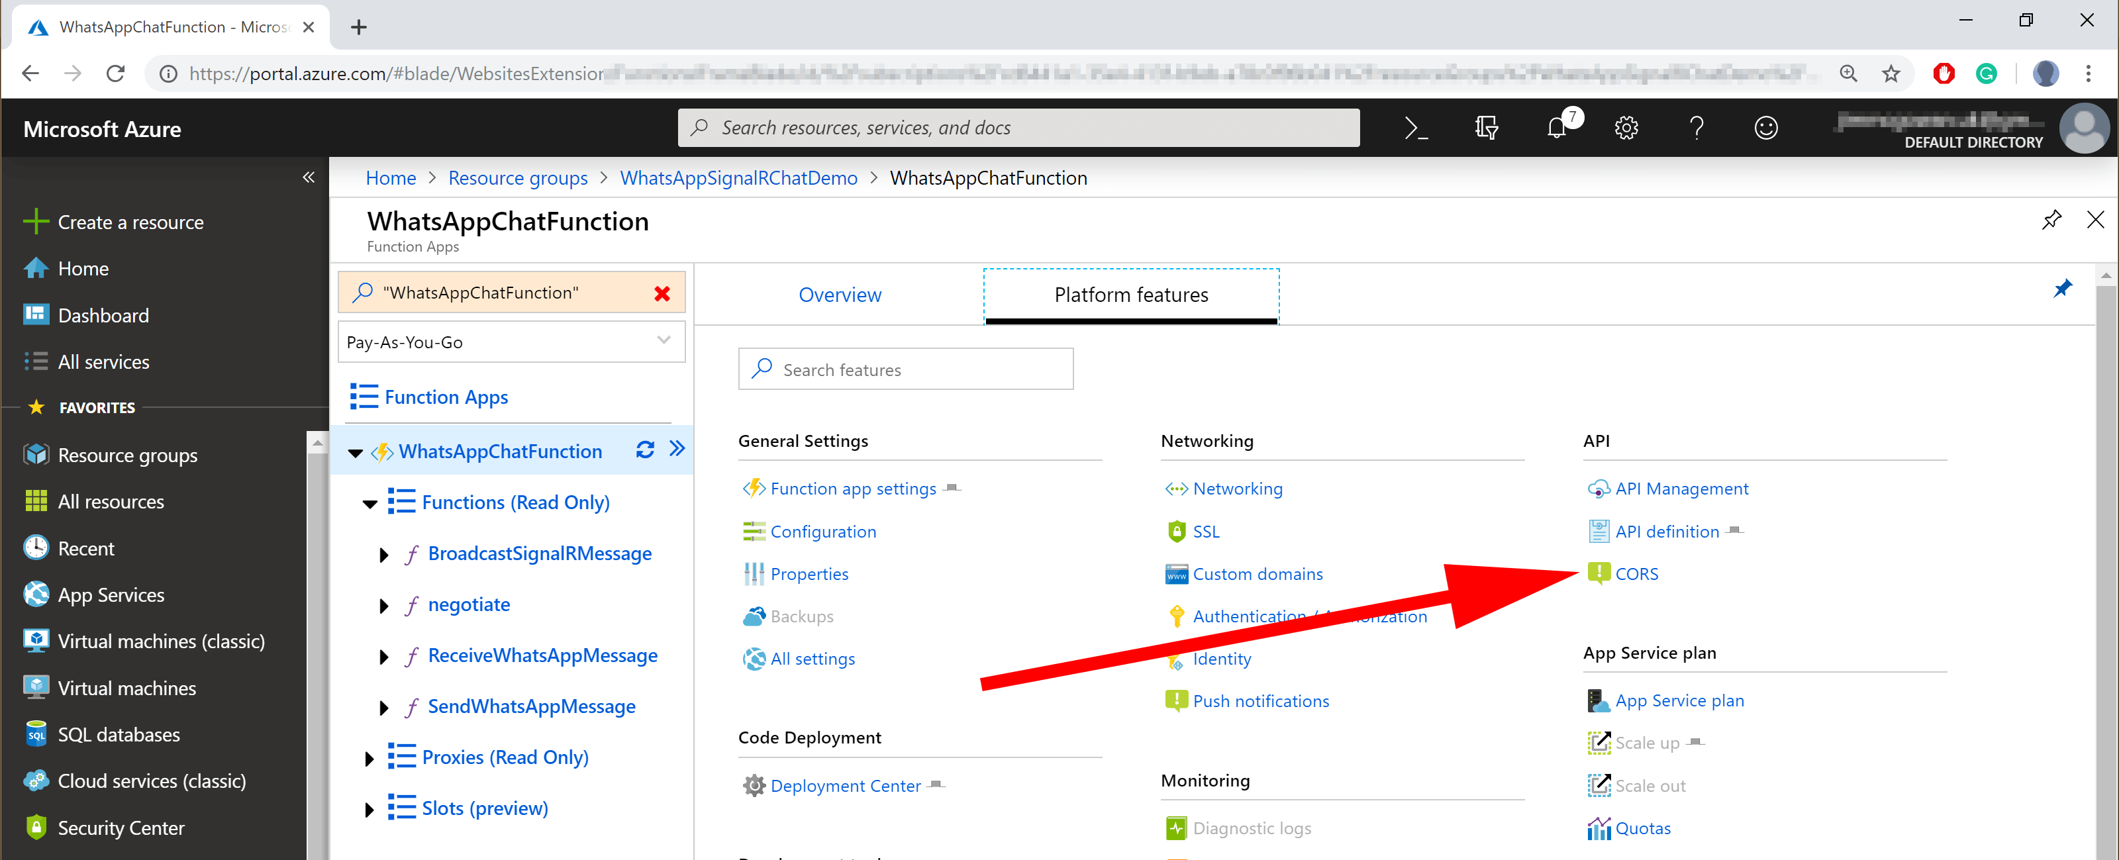Viewport: 2119px width, 860px height.
Task: Open Directory and subscription filter icon
Action: pyautogui.click(x=1485, y=127)
